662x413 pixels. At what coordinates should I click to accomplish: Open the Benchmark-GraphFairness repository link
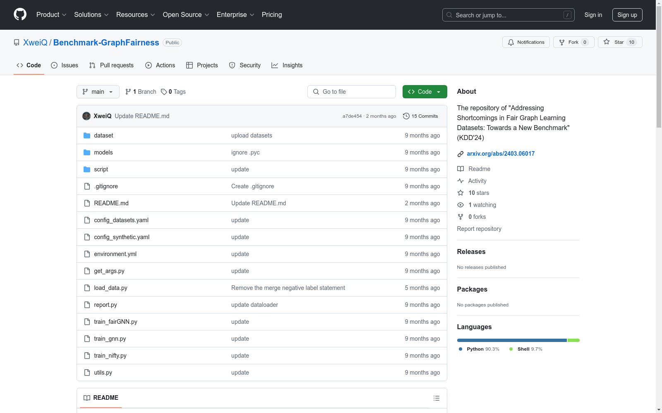pos(106,43)
